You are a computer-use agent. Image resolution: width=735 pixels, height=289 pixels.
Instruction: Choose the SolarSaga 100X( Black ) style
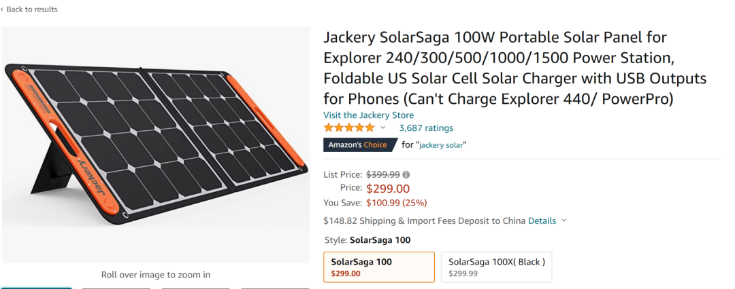(x=496, y=267)
